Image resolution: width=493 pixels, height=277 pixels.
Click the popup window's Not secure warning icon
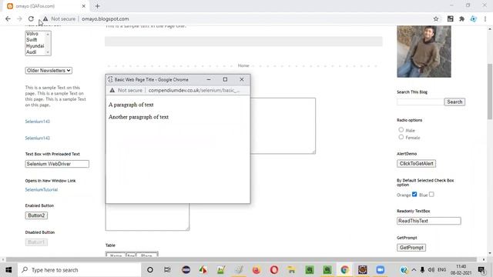click(x=112, y=91)
